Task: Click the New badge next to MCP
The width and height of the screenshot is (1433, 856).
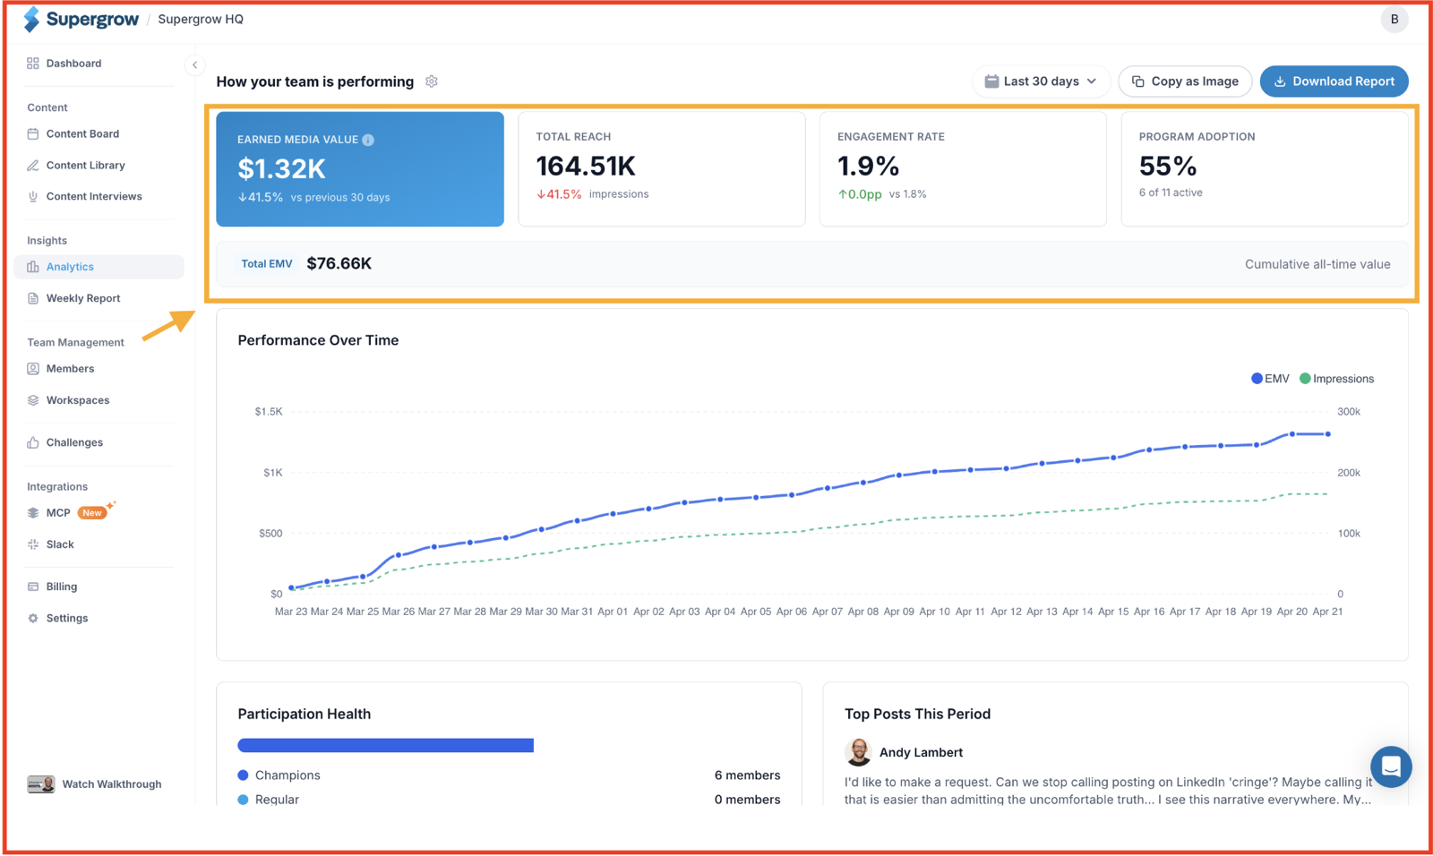Action: [92, 513]
